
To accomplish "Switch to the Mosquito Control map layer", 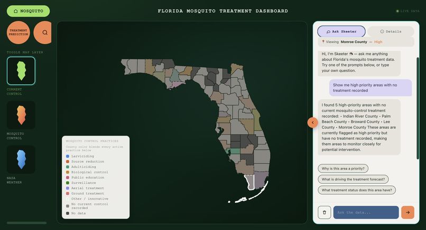I will (x=21, y=115).
